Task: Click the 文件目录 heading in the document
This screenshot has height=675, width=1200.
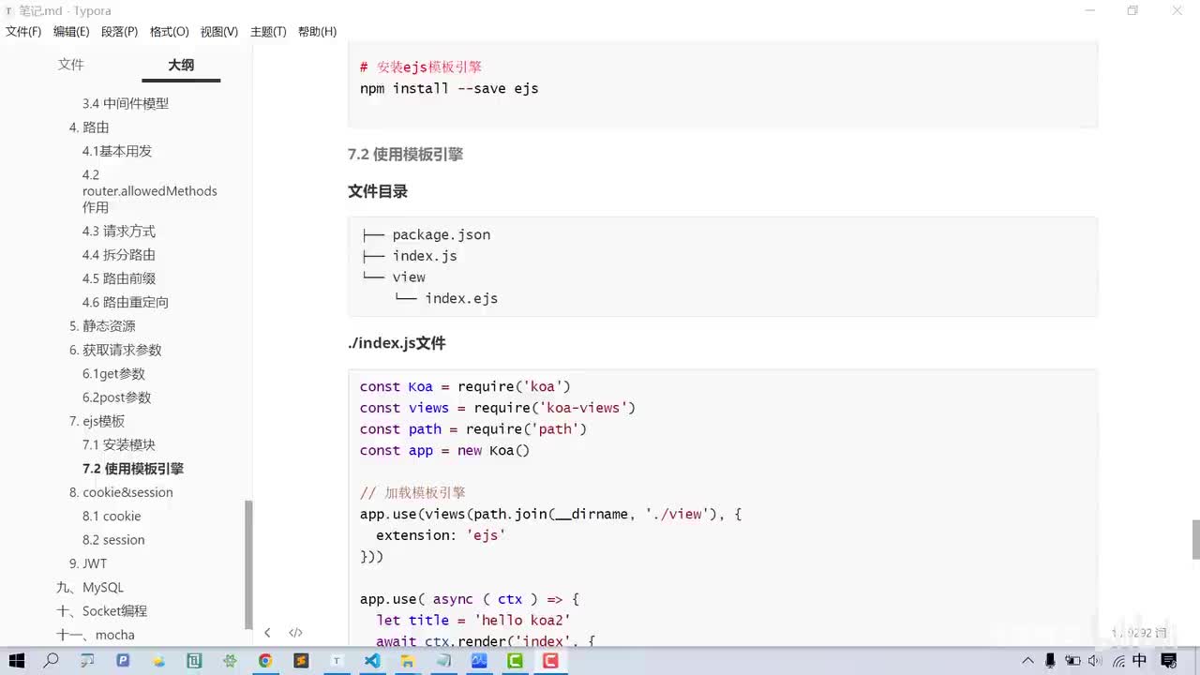Action: click(378, 191)
